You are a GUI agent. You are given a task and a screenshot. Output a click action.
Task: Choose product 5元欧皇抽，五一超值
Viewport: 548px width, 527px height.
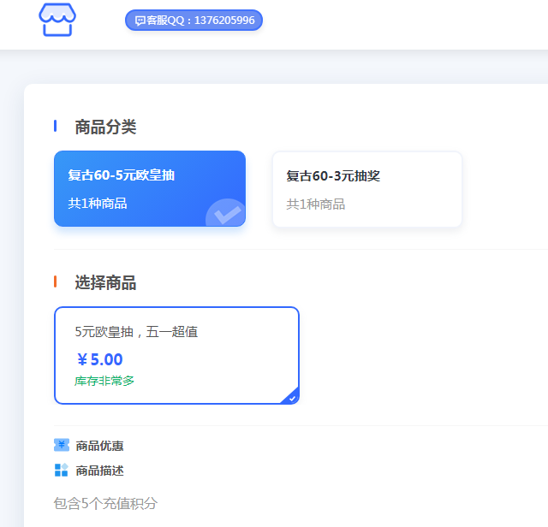(x=177, y=356)
